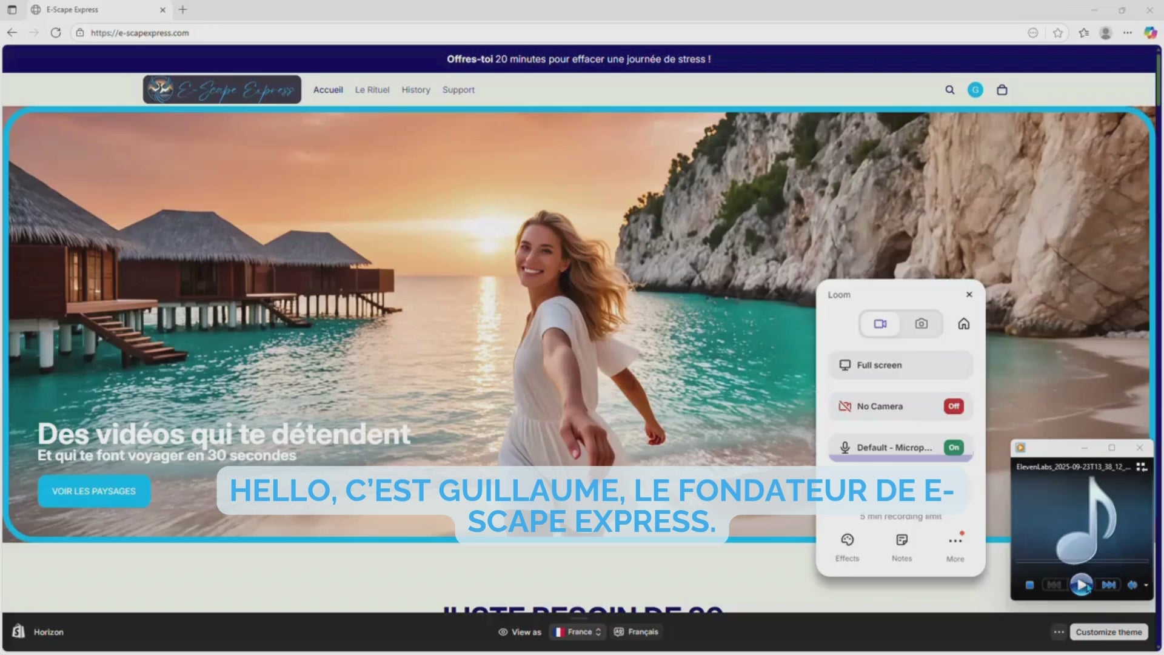The image size is (1164, 655).
Task: Open the shopping cart bag icon
Action: click(x=1002, y=90)
